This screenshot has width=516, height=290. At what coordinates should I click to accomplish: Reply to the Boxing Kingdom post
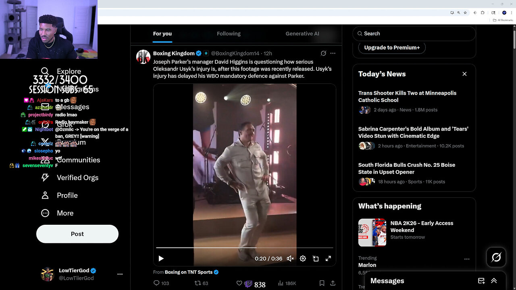[157, 284]
